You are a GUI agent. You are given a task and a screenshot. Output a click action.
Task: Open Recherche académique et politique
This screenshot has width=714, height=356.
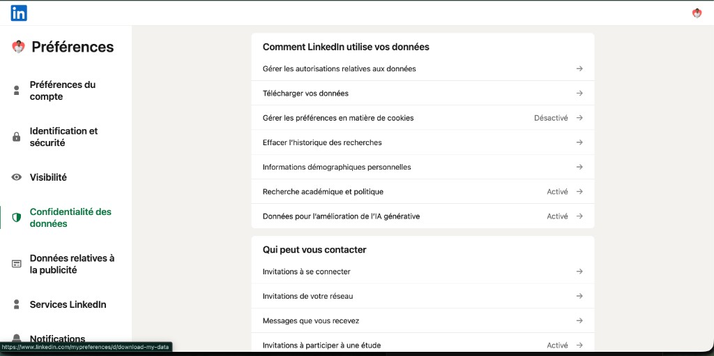[423, 192]
